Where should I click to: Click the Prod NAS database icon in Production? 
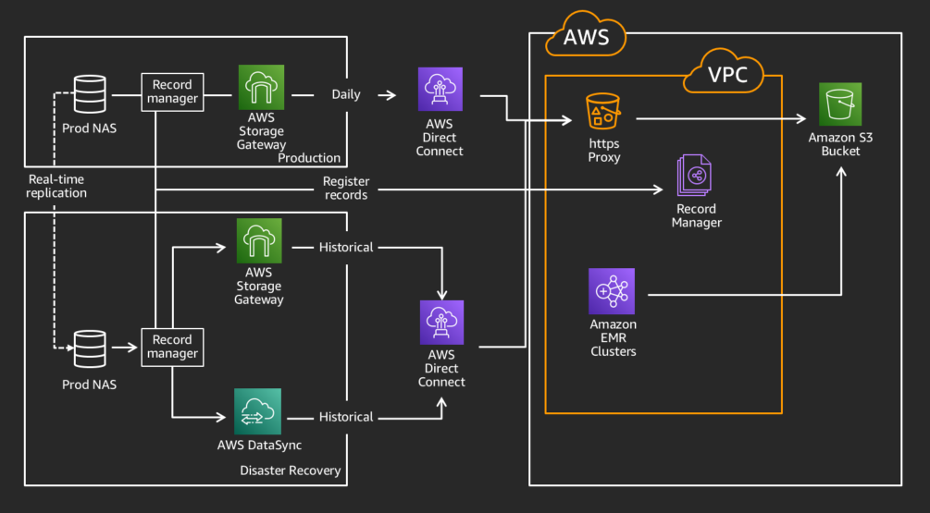[90, 93]
